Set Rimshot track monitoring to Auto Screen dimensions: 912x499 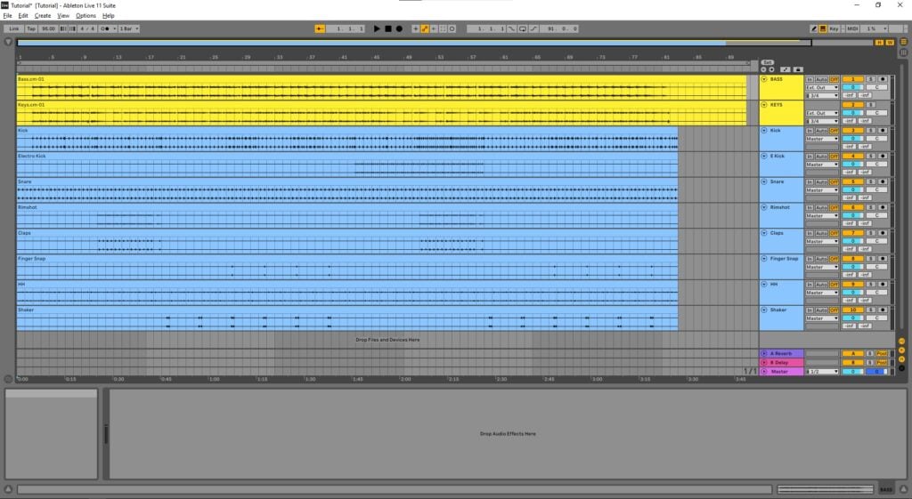tap(821, 207)
